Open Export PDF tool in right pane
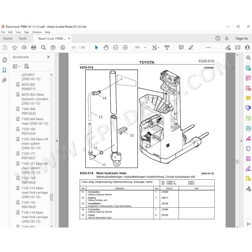 [x=248, y=68]
